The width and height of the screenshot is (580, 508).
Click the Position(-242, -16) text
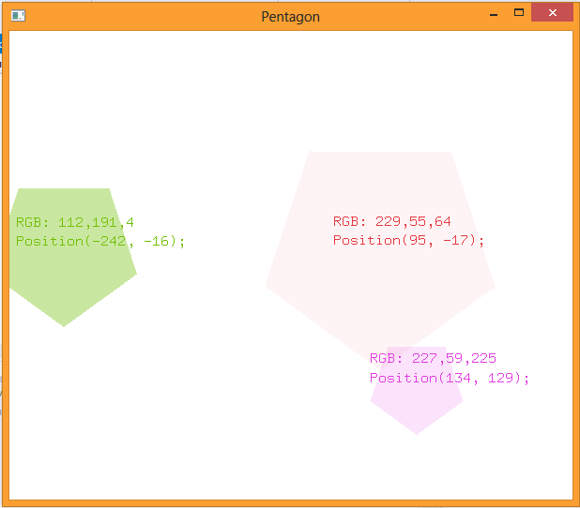tap(100, 241)
